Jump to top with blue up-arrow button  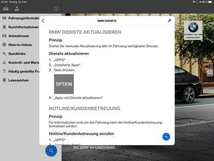click(x=166, y=137)
